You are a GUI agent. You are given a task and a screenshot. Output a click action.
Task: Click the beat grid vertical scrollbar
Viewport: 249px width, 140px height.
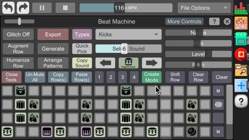click(x=229, y=105)
